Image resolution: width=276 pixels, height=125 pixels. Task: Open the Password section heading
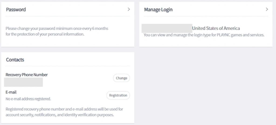(16, 9)
